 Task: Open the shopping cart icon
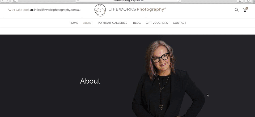(245, 10)
